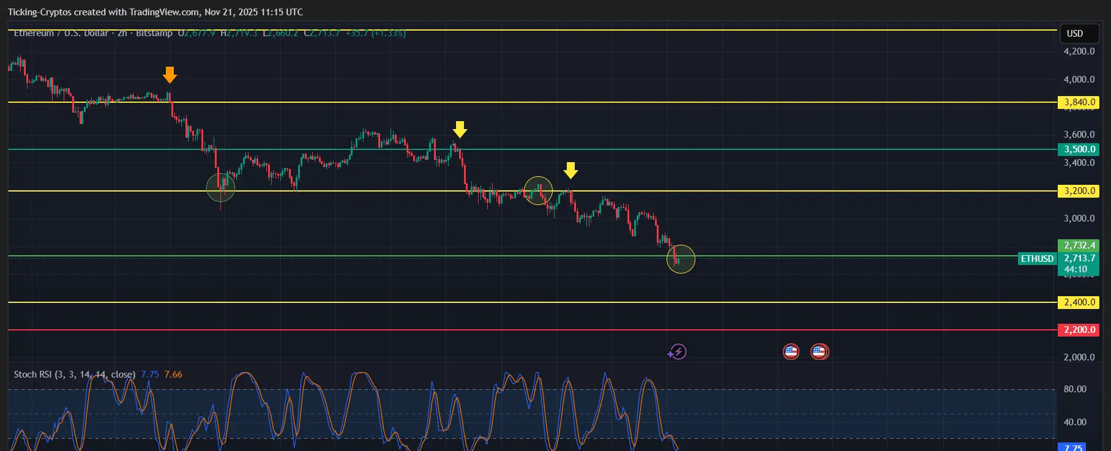Click the 4,000.0 axis label

pyautogui.click(x=1079, y=80)
